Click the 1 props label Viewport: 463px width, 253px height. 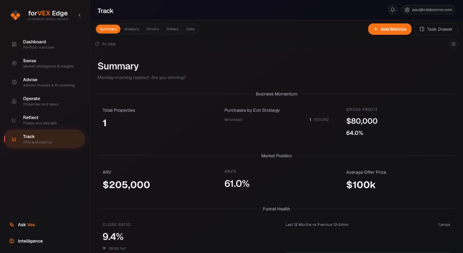coord(444,224)
